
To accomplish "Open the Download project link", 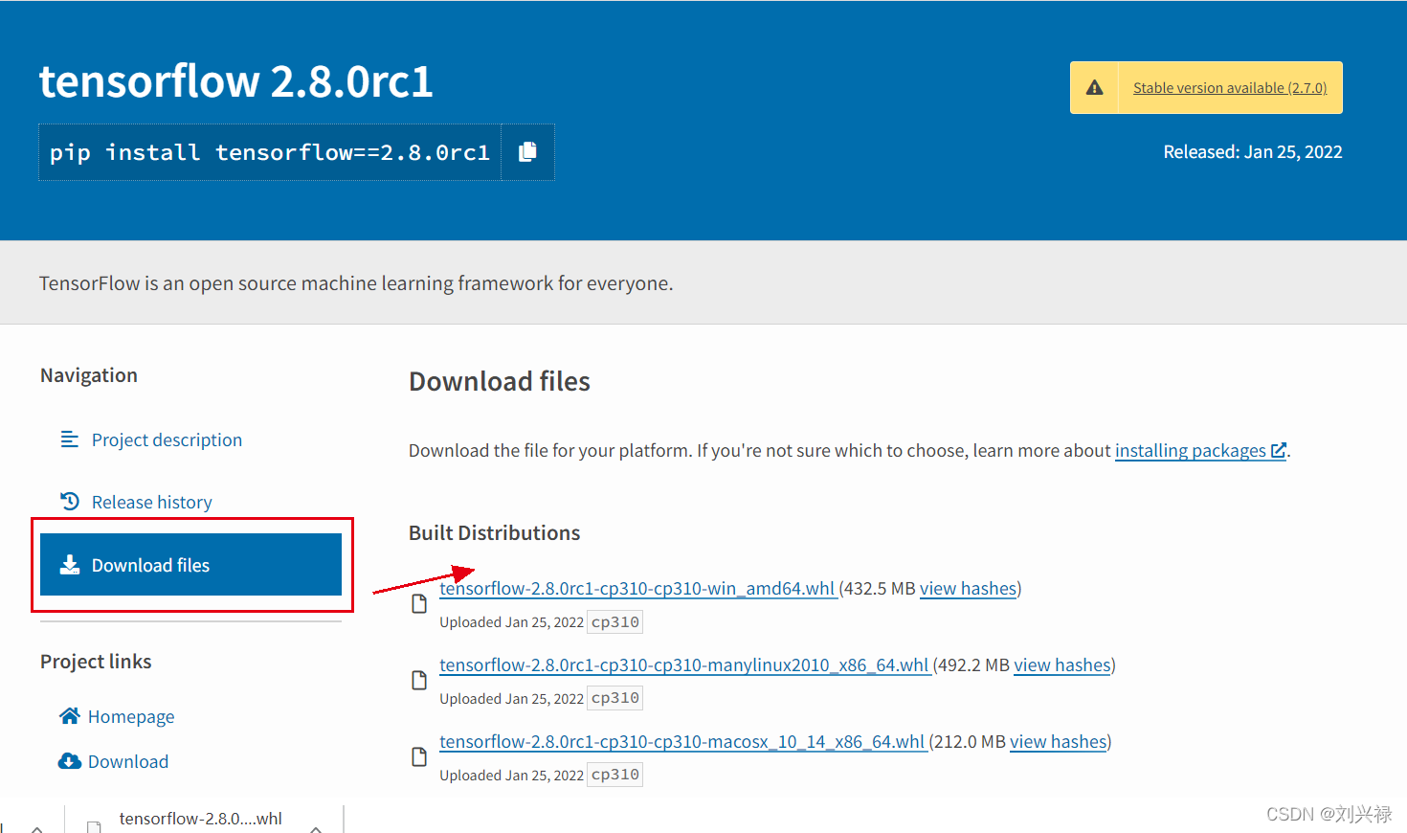I will (128, 761).
